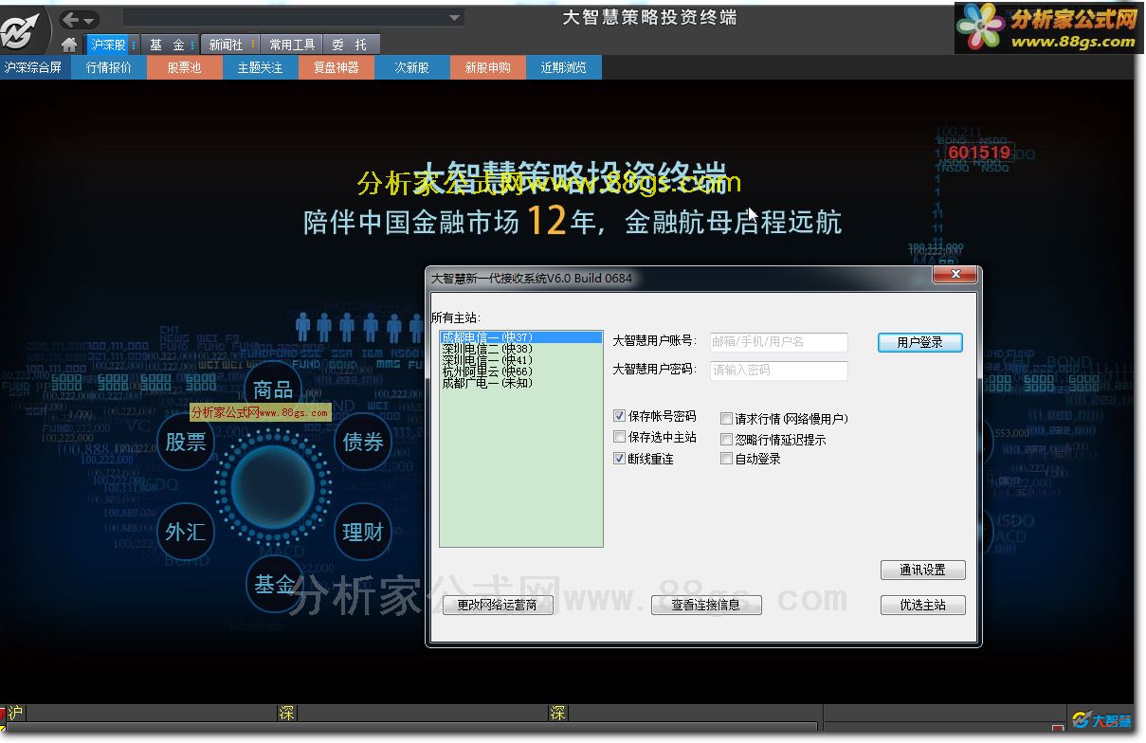Select the 复盘神器 sub-tab
The image size is (1146, 743).
coord(337,67)
